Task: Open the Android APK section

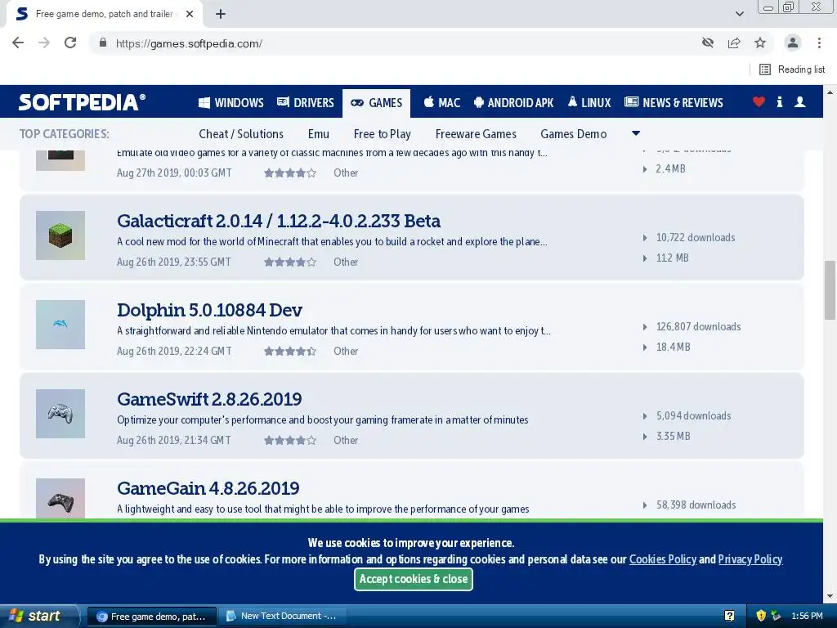Action: [513, 102]
